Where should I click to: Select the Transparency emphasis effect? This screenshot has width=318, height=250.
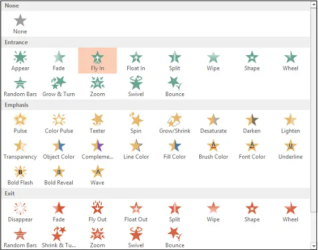(x=20, y=149)
